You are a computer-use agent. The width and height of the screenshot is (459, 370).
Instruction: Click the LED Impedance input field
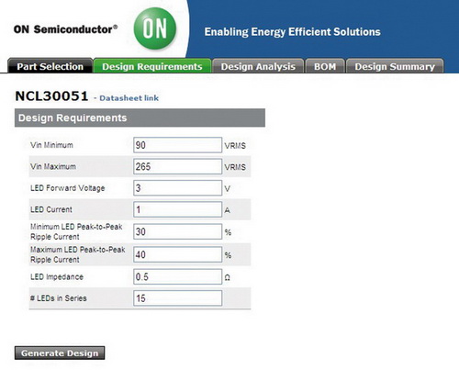point(177,276)
